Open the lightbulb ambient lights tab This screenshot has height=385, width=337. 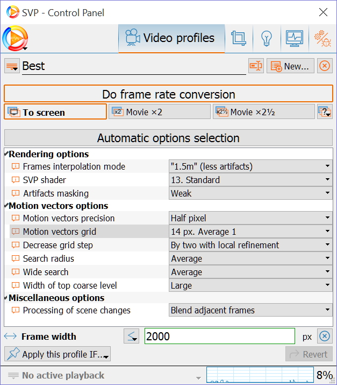click(x=266, y=38)
